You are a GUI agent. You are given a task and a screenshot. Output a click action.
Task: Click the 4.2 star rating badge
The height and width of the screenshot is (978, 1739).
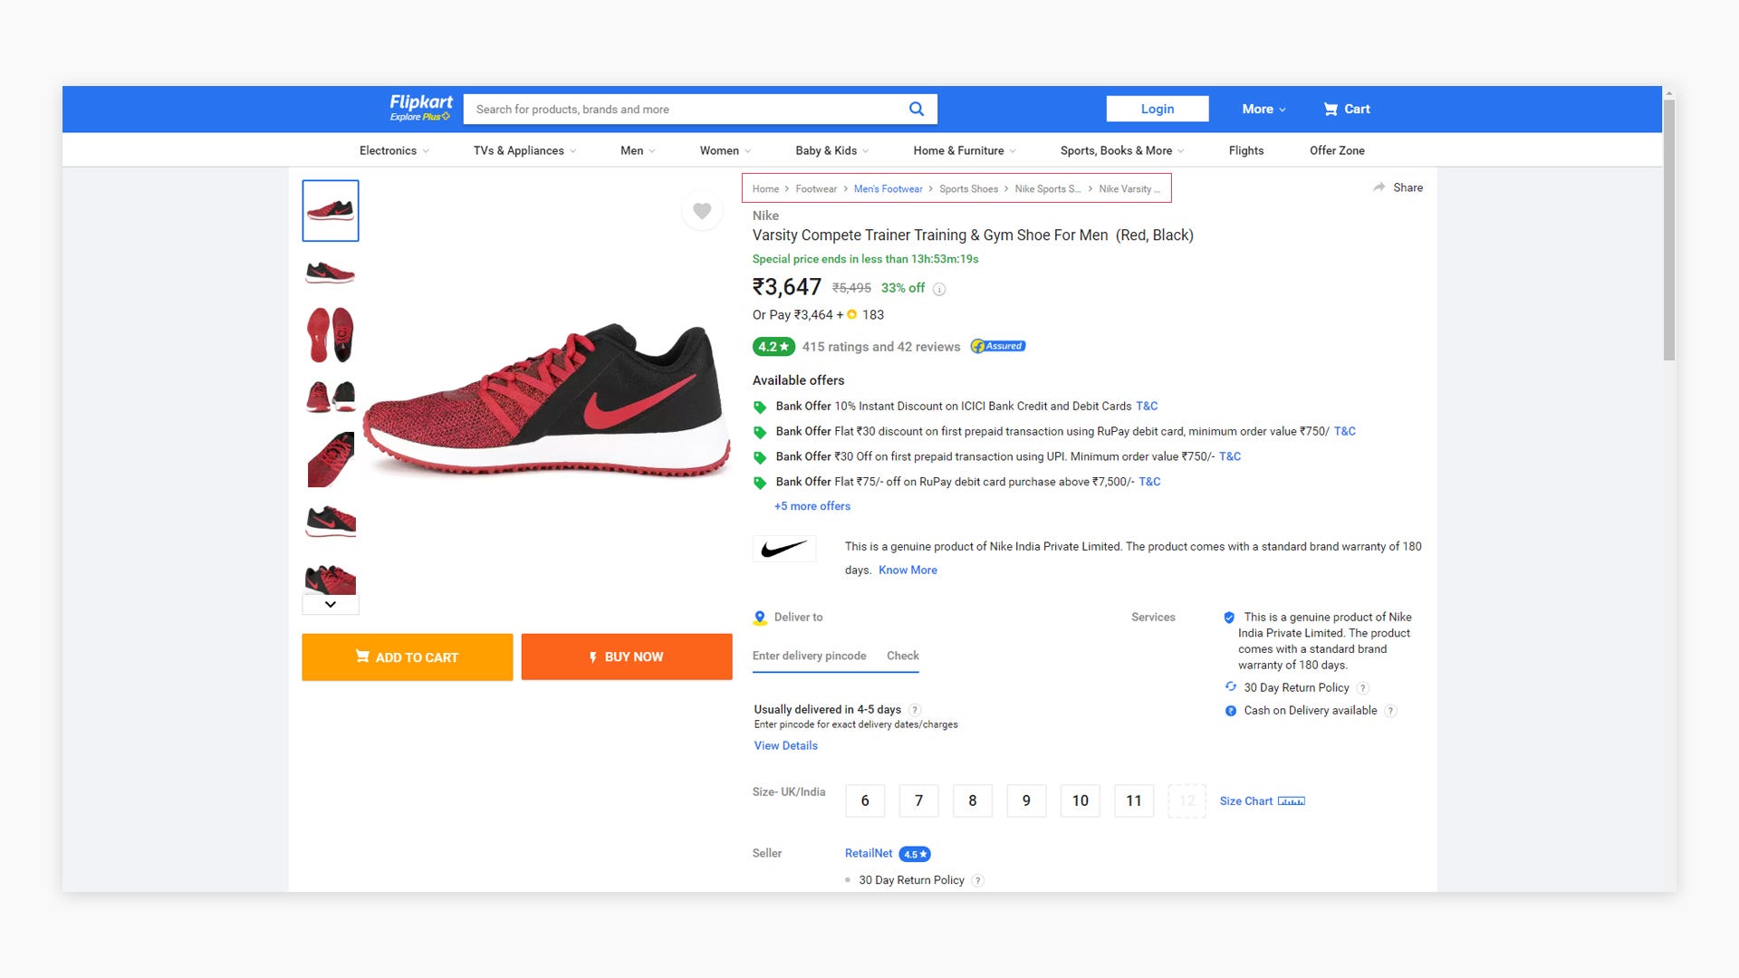coord(773,347)
